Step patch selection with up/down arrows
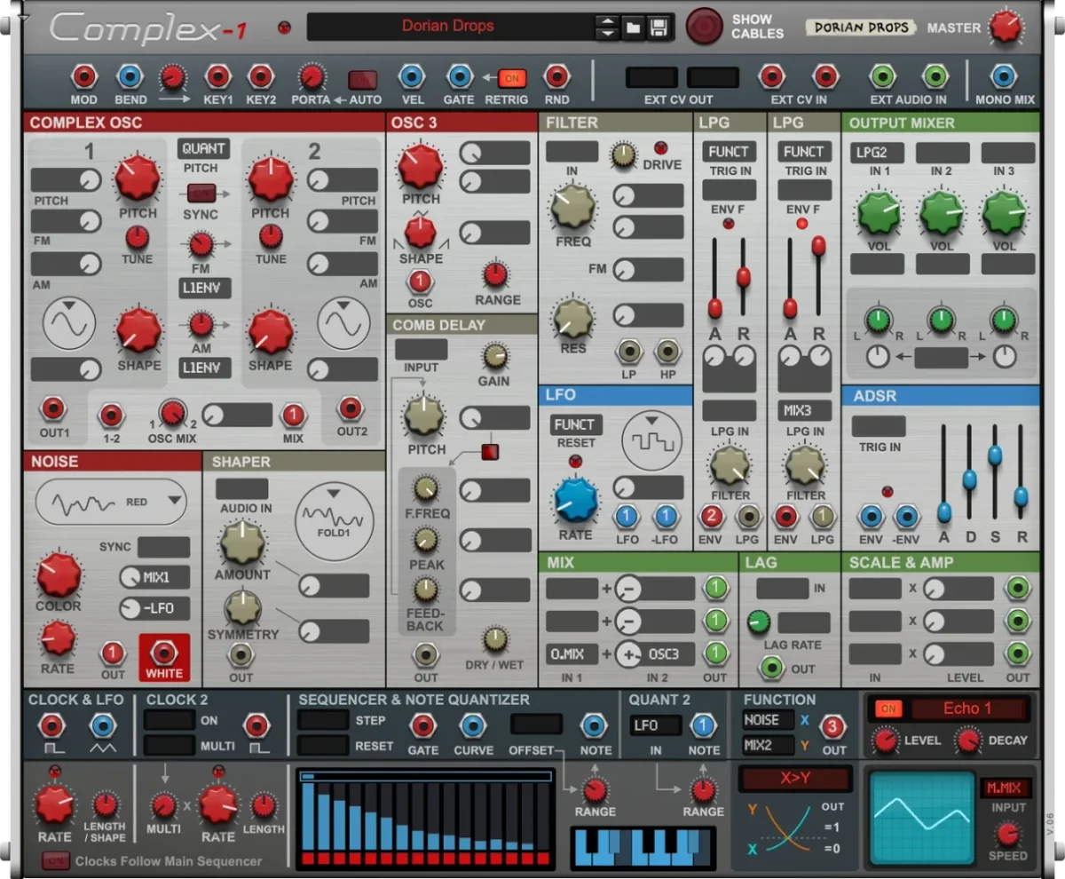The width and height of the screenshot is (1065, 879). click(x=607, y=27)
